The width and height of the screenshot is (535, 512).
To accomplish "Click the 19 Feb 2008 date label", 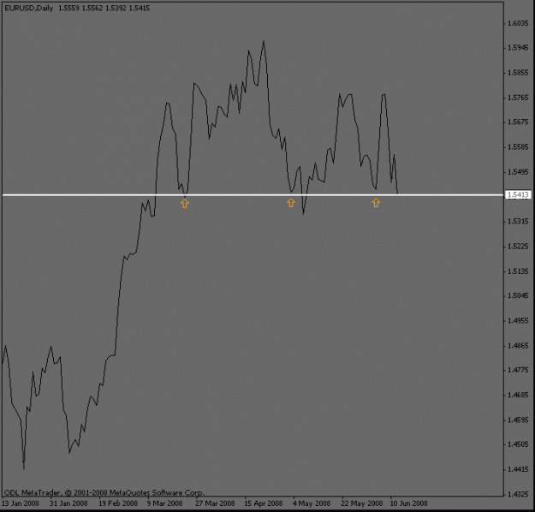I will 118,503.
